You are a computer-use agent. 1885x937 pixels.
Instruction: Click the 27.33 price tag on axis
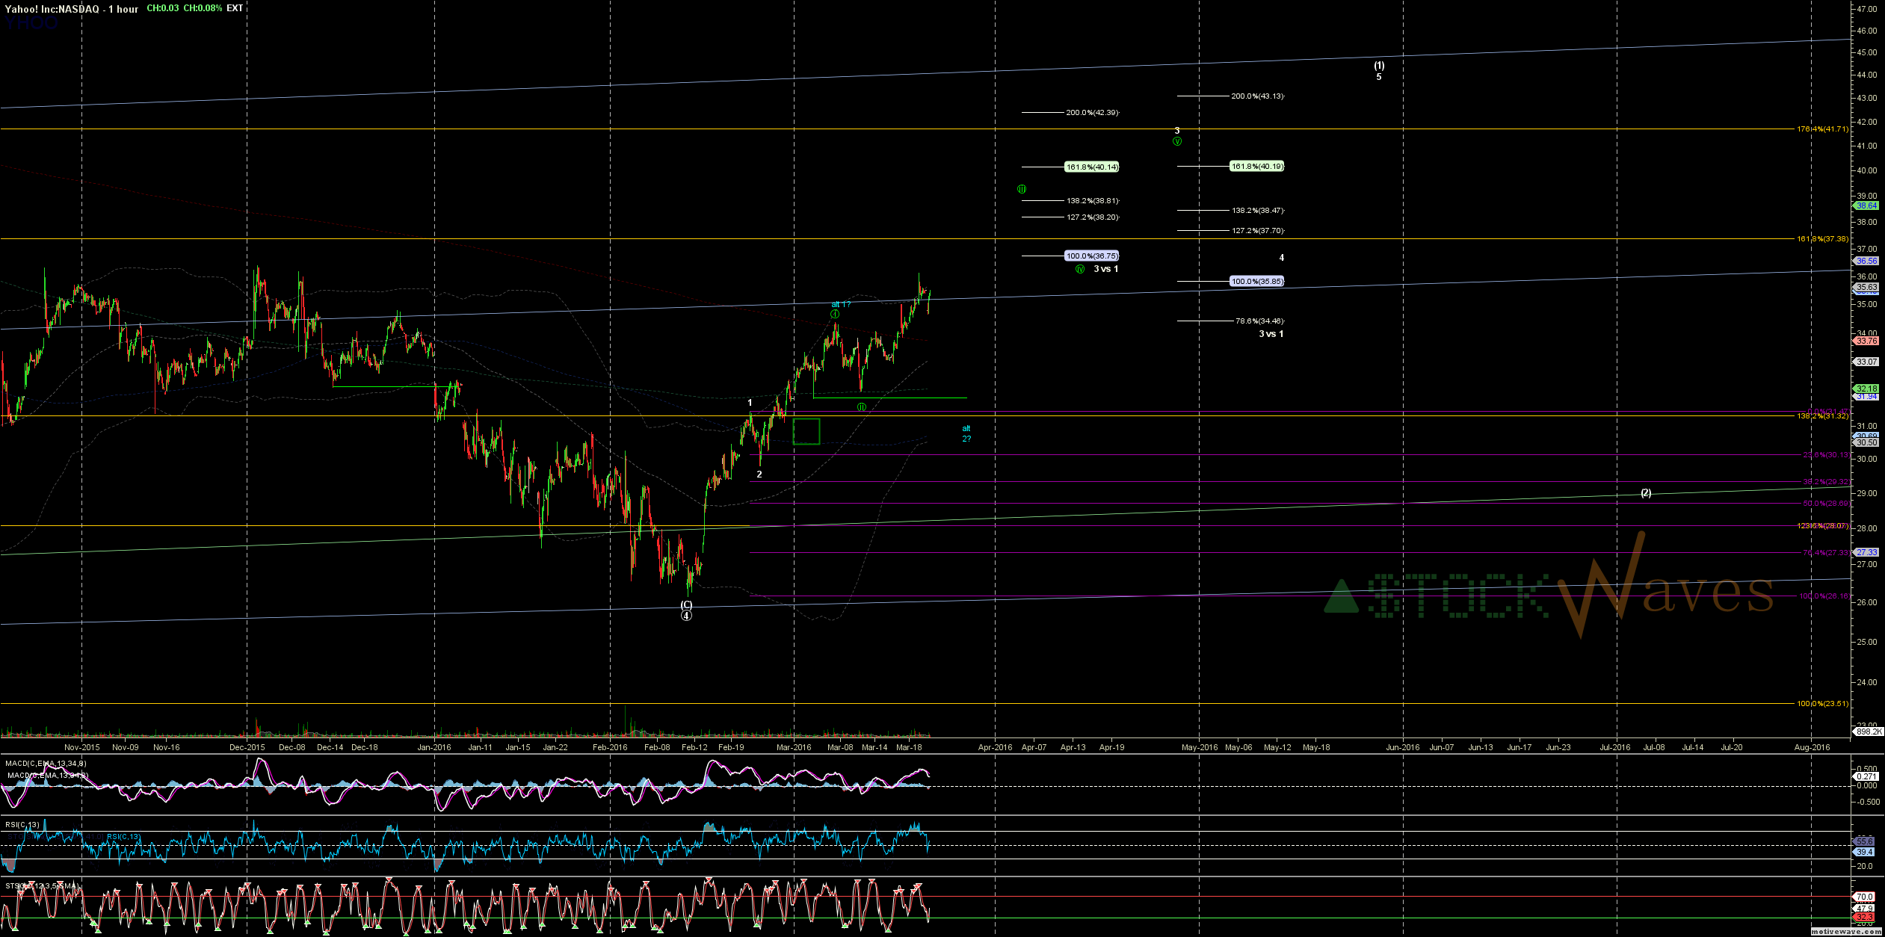point(1867,552)
